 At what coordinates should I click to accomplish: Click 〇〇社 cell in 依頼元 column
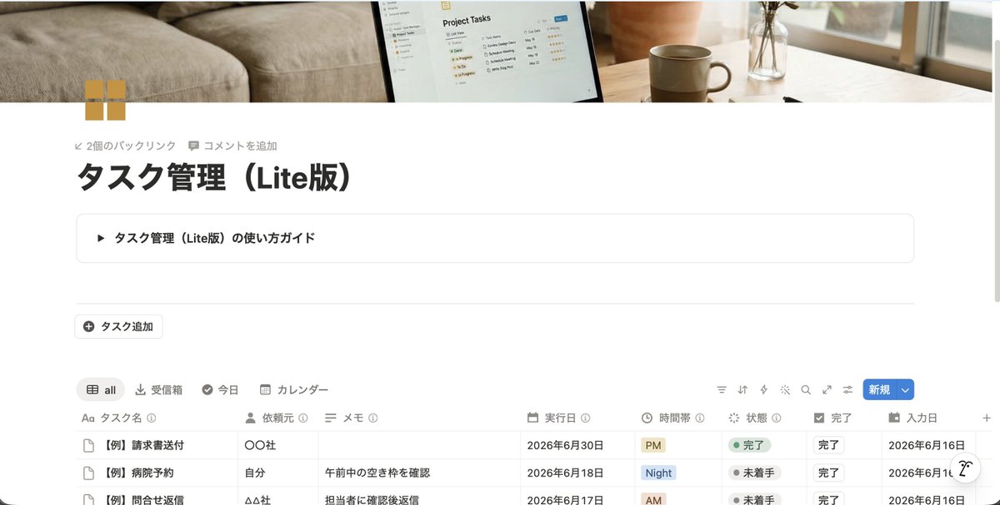coord(278,445)
